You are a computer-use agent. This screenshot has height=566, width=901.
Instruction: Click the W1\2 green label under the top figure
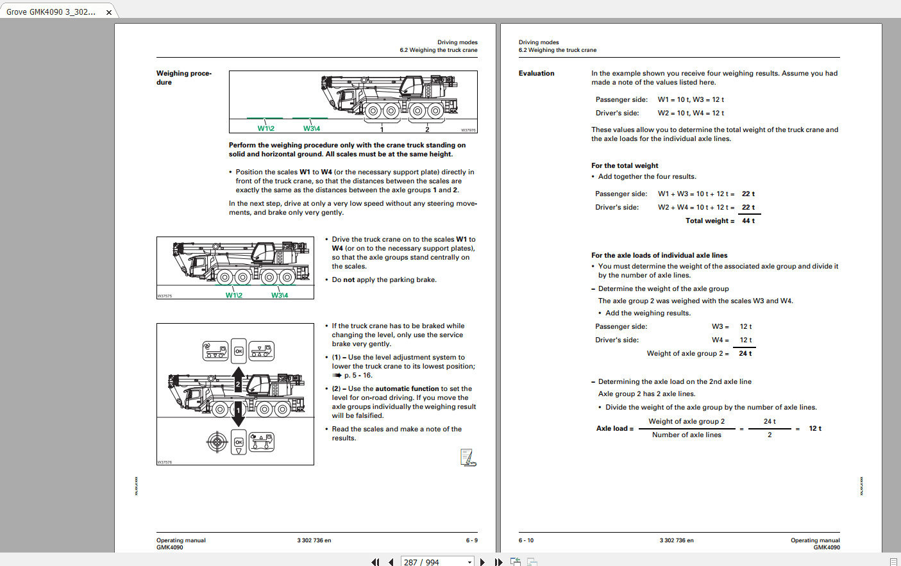(x=267, y=126)
